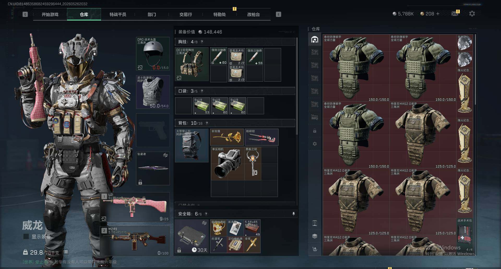Open the mail inbox icon

(455, 14)
